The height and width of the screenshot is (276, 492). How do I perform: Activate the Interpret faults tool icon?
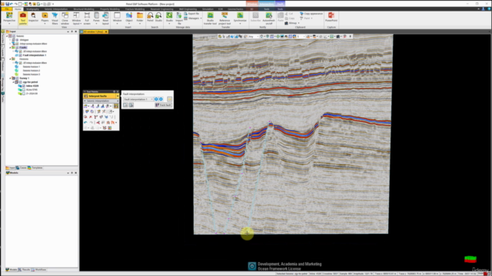tap(116, 106)
